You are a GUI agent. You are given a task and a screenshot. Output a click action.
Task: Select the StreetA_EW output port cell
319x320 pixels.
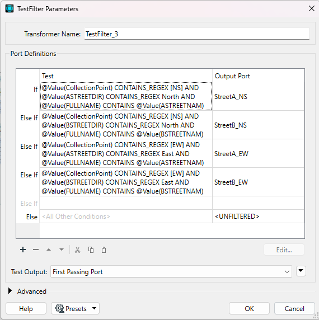[x=258, y=153]
